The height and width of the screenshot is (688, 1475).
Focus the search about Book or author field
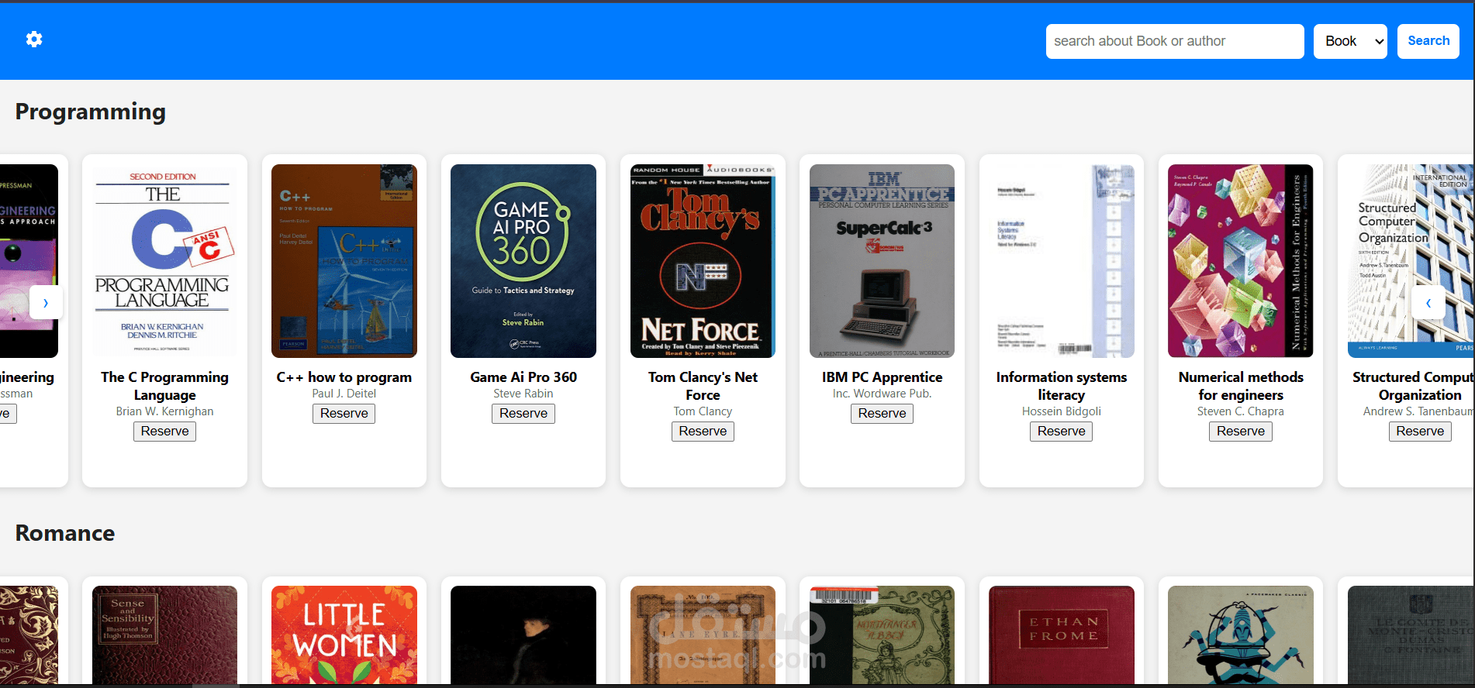pos(1174,41)
